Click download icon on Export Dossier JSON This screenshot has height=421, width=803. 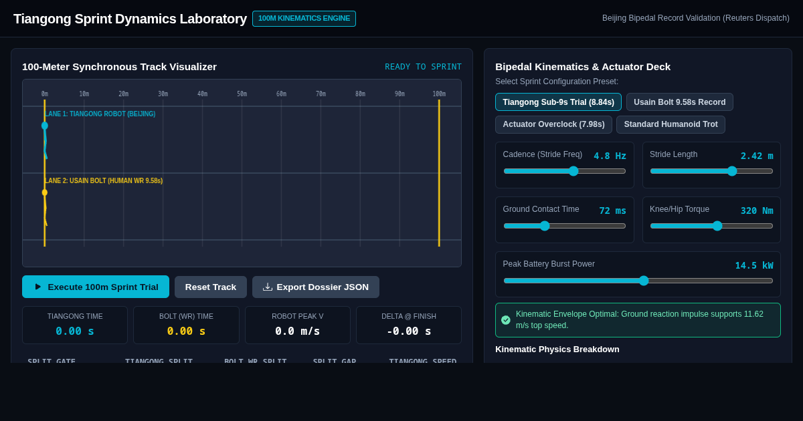click(x=268, y=287)
